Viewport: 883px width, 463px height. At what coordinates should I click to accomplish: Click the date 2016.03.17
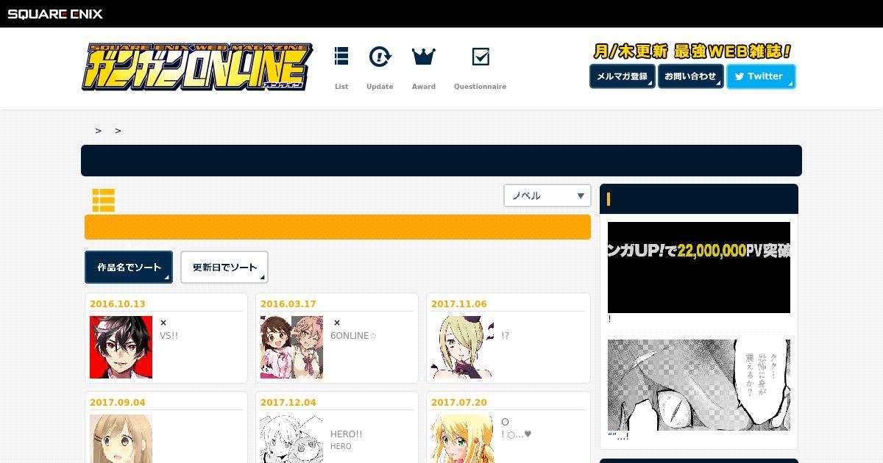288,304
